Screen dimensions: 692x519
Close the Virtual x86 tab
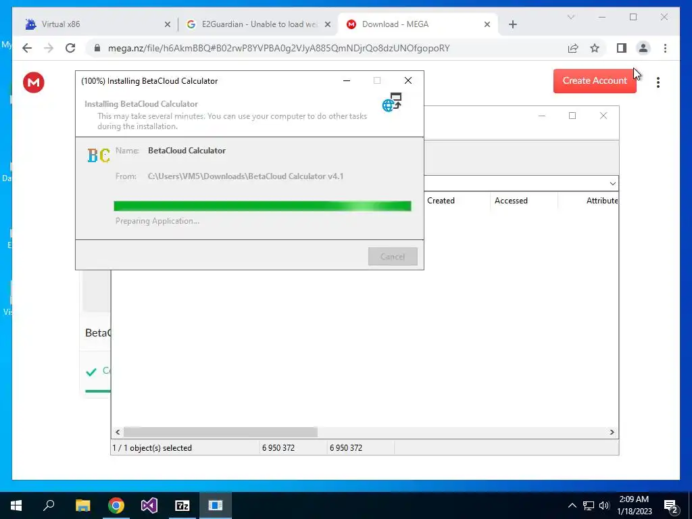click(x=168, y=24)
